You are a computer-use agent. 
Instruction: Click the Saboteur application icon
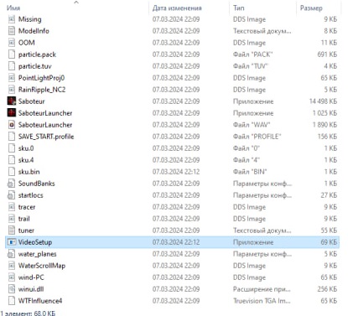(12, 101)
